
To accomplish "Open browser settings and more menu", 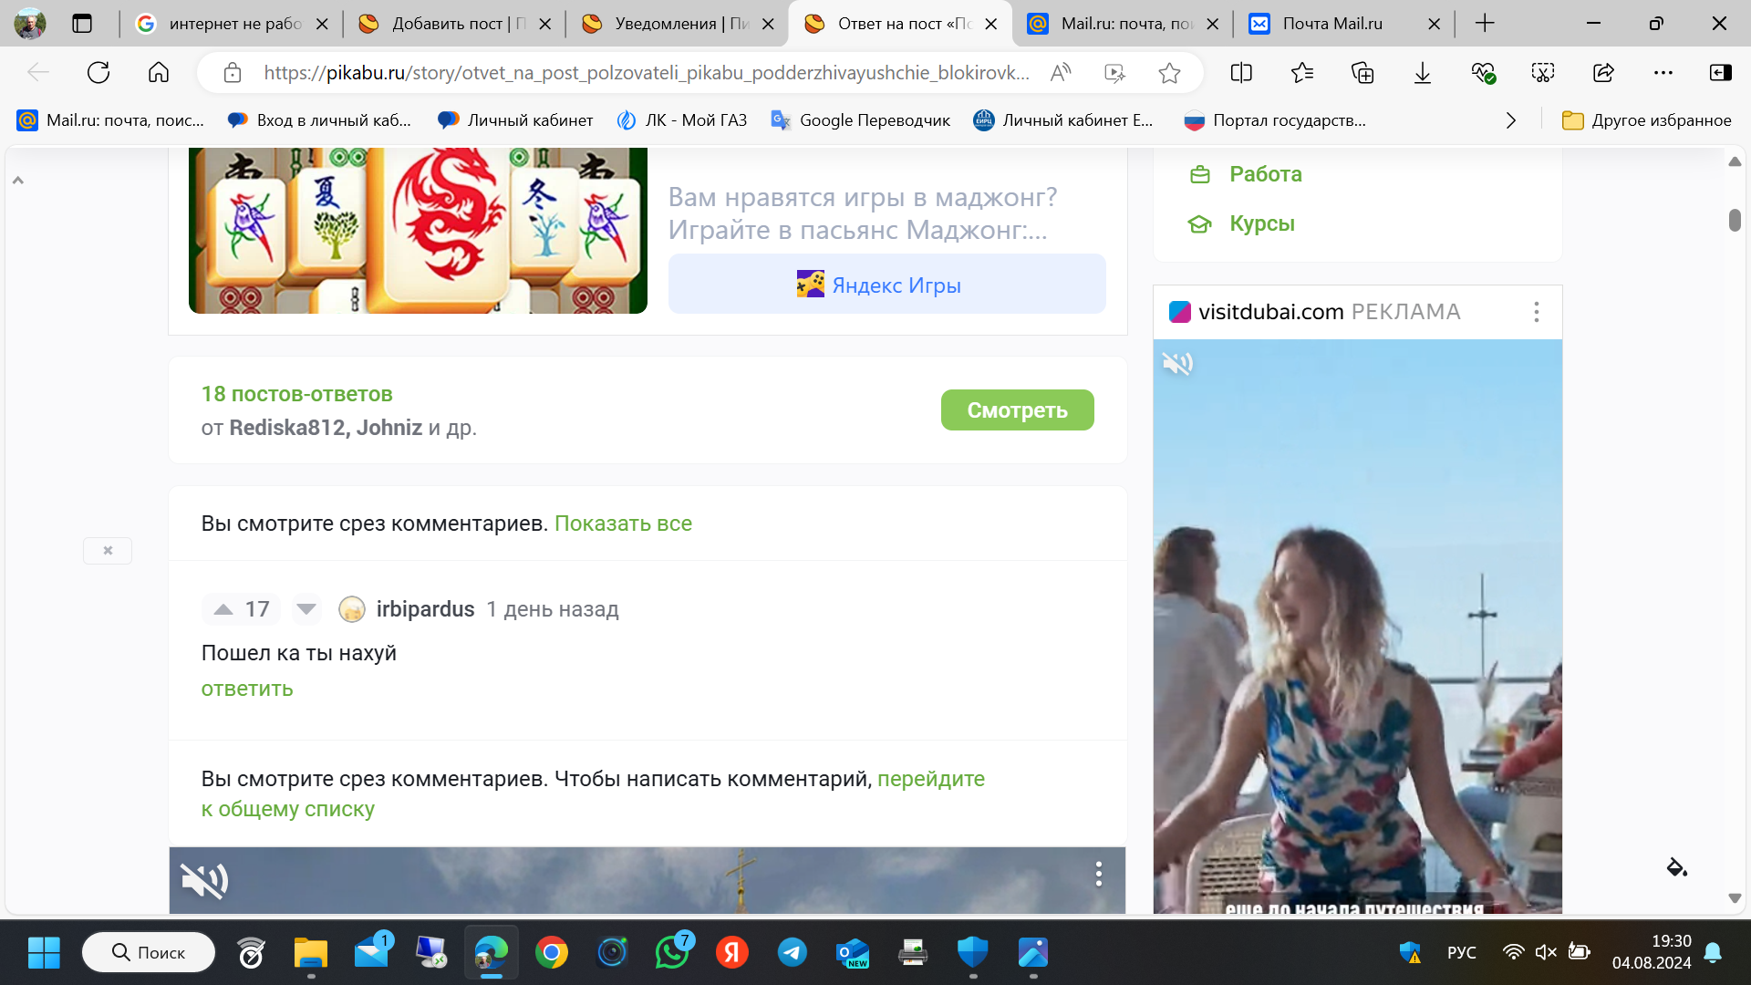I will (1663, 73).
